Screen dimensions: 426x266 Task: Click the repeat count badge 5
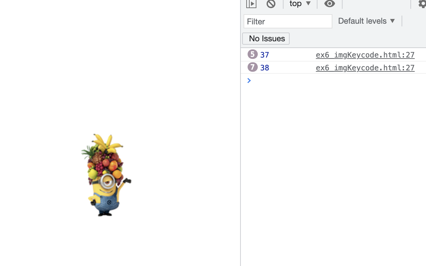(253, 54)
